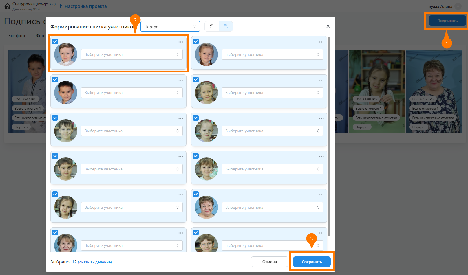Switch to the Все фото tab
Image resolution: width=468 pixels, height=275 pixels.
click(17, 36)
